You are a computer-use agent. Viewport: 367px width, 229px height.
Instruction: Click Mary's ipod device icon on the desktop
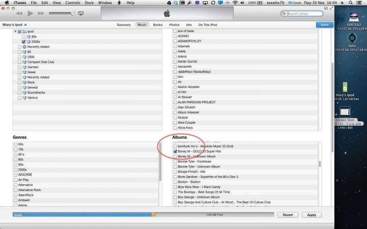345,87
